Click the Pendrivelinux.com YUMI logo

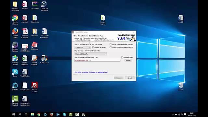click(126, 37)
